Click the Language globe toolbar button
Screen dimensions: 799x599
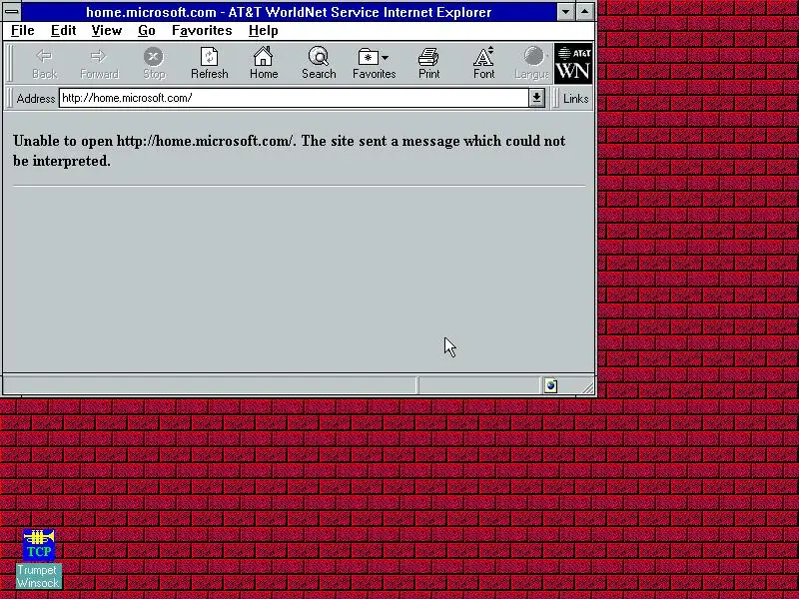(532, 63)
